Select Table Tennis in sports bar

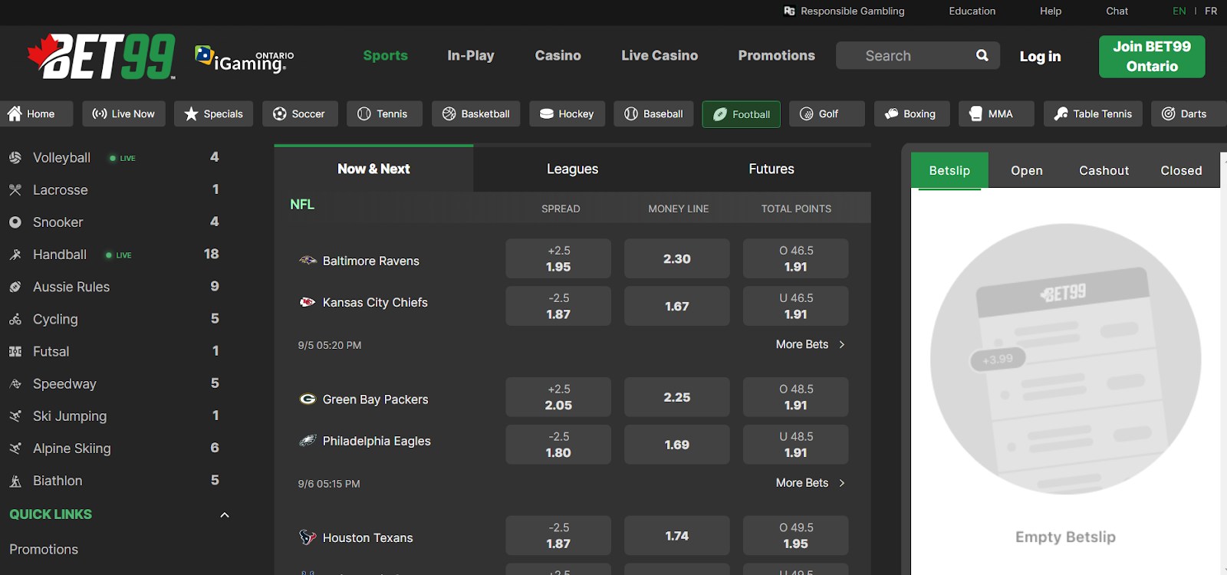(1093, 113)
